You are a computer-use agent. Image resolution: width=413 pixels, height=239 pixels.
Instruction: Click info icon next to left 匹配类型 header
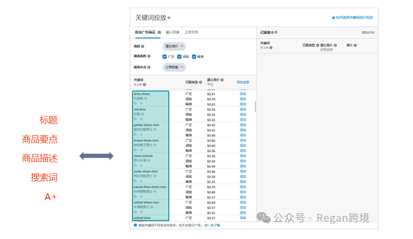200,82
